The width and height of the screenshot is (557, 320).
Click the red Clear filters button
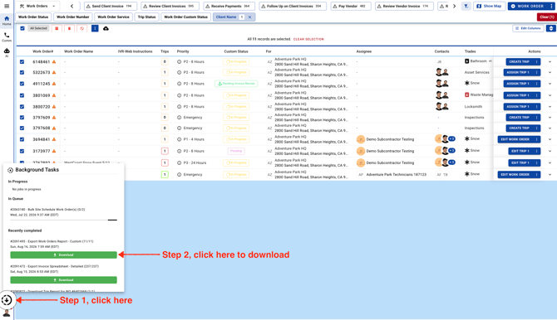547,17
